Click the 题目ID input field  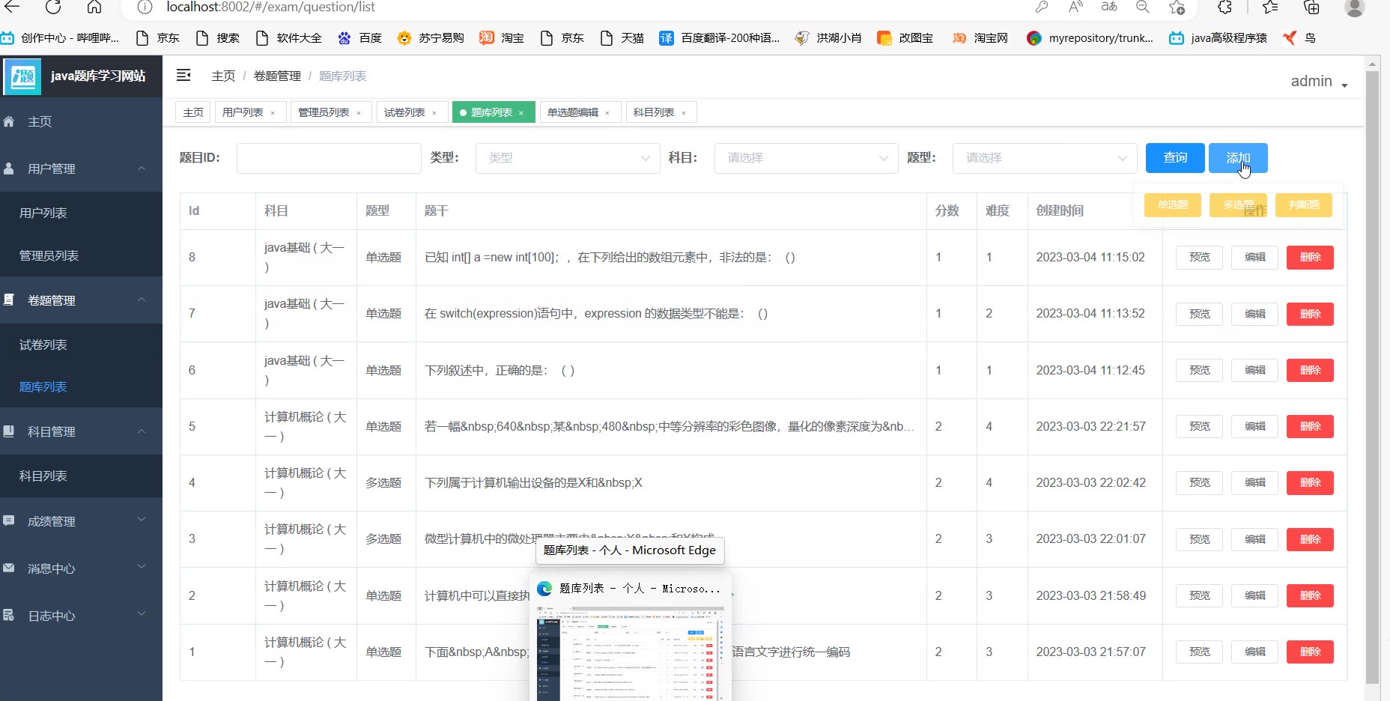[329, 158]
